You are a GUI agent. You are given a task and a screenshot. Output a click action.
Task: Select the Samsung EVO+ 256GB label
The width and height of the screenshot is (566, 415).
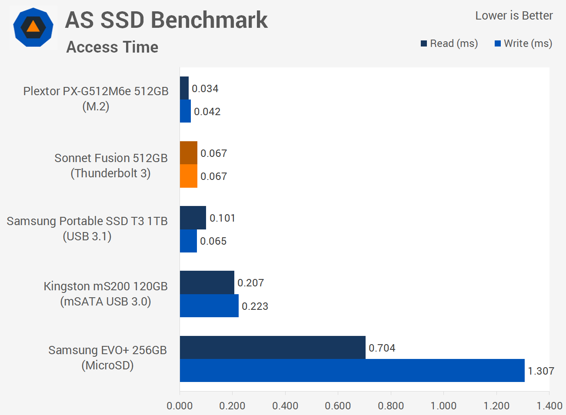pos(107,358)
